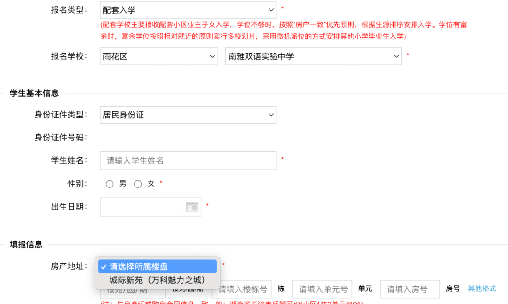
Task: Choose 城际新苑（万科魅力之城） option
Action: pyautogui.click(x=158, y=280)
